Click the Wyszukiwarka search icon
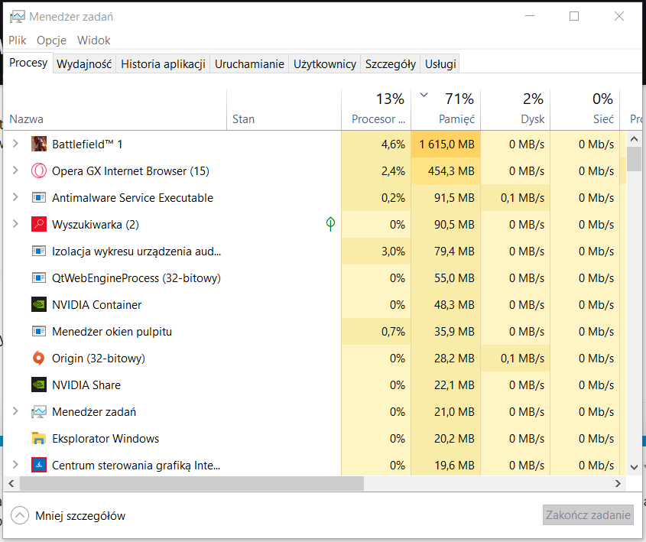This screenshot has height=542, width=646. (39, 224)
